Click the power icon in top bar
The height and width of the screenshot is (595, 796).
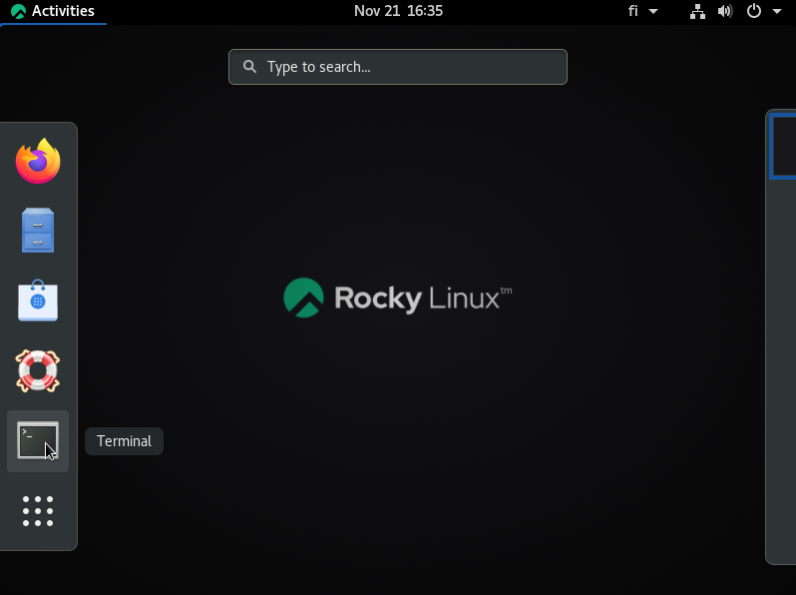point(754,11)
